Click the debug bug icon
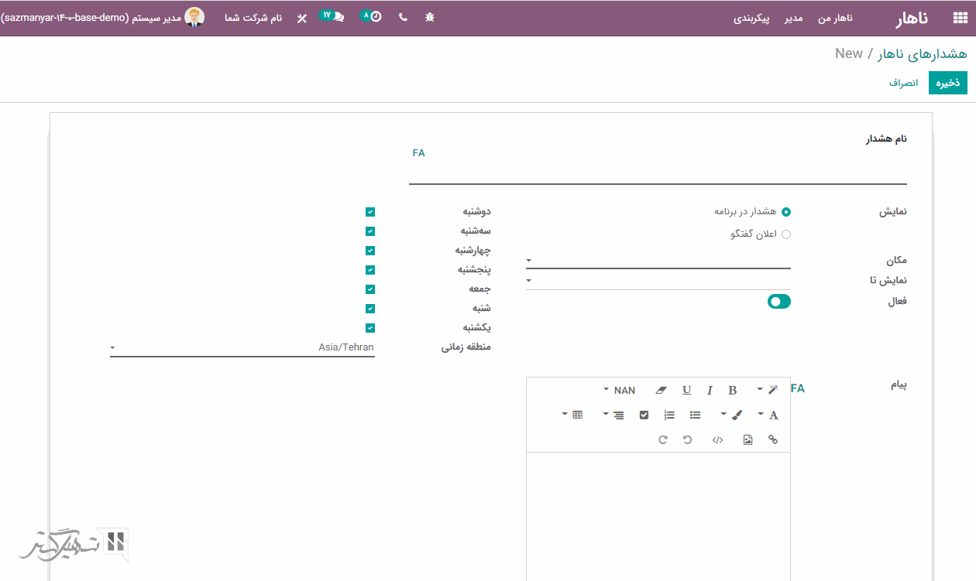The image size is (976, 581). pos(430,17)
